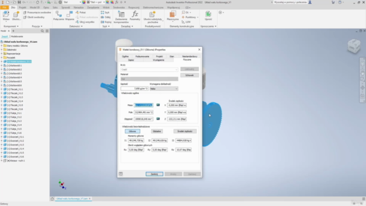This screenshot has width=366, height=206.
Task: Click the Pokaż relationships icon
Action: point(81,13)
